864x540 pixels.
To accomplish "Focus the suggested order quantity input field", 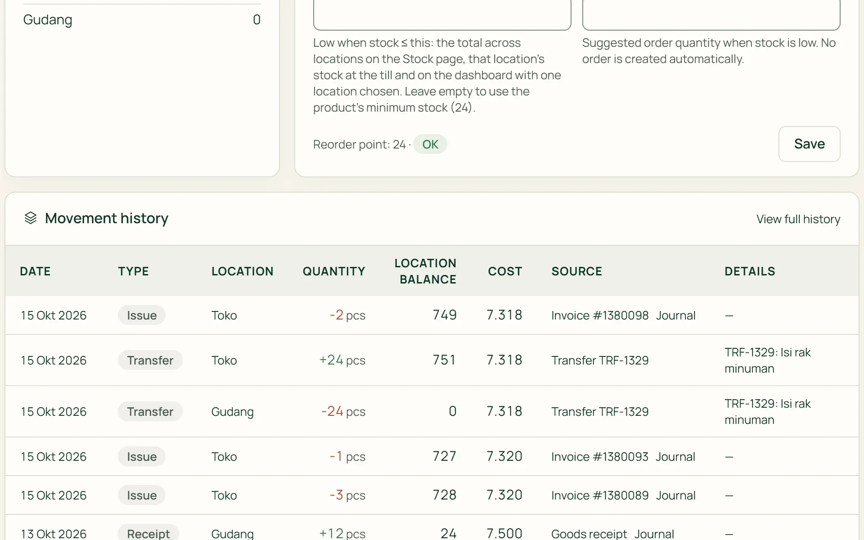I will (711, 15).
